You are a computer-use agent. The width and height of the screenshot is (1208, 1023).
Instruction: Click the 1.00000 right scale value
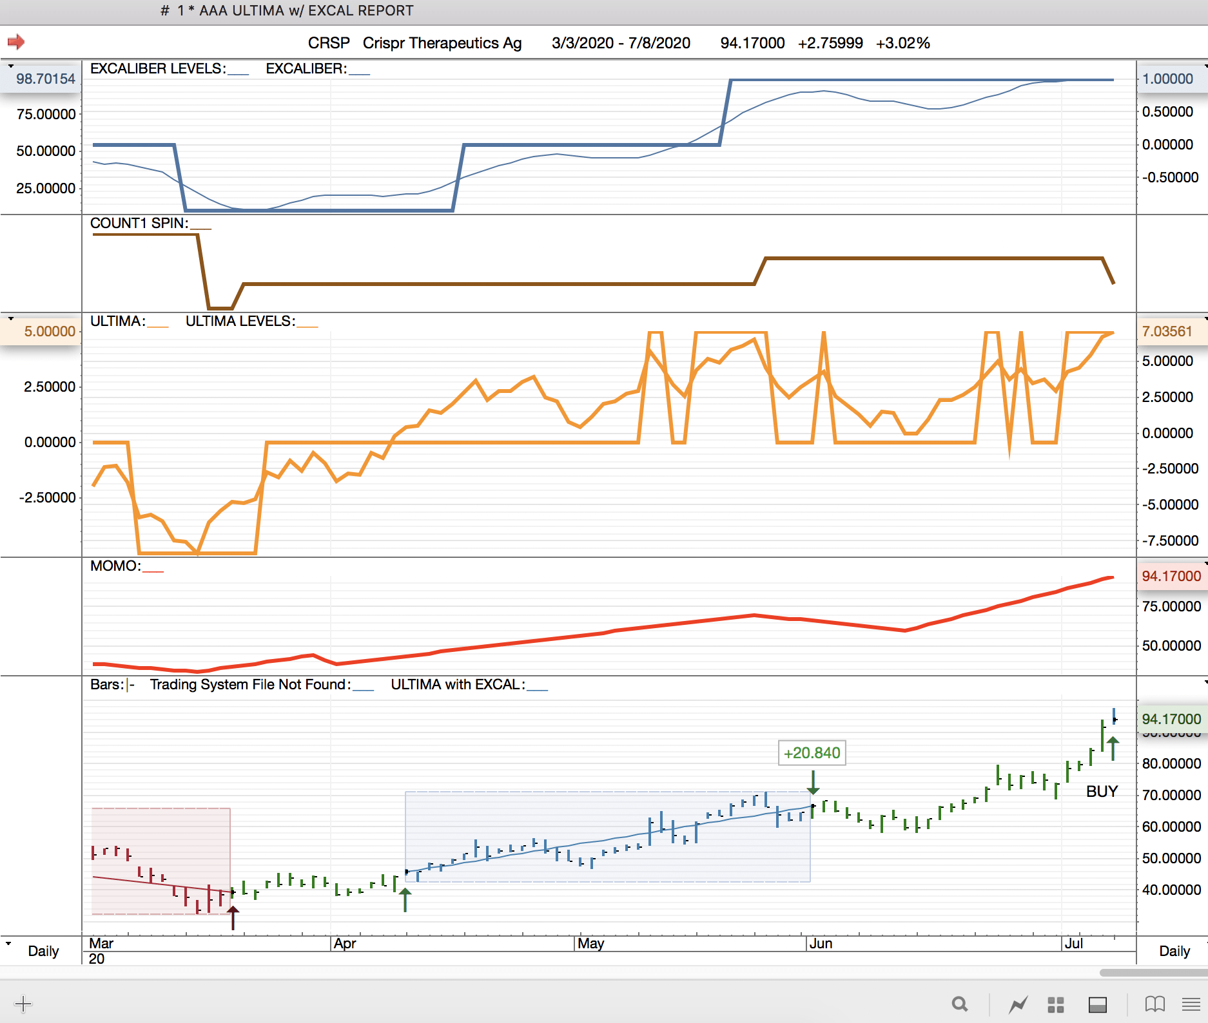(x=1167, y=79)
